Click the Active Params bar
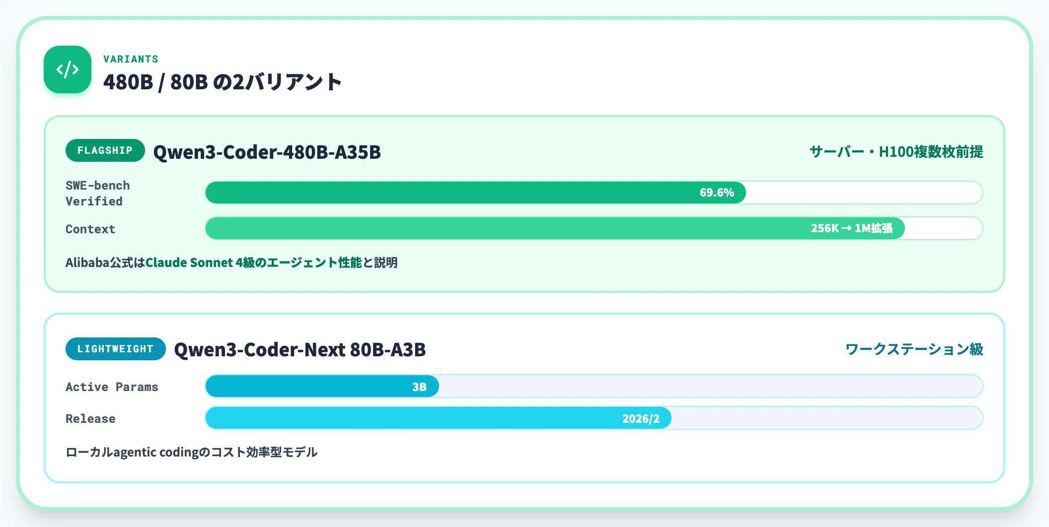Viewport: 1049px width, 527px height. [594, 386]
